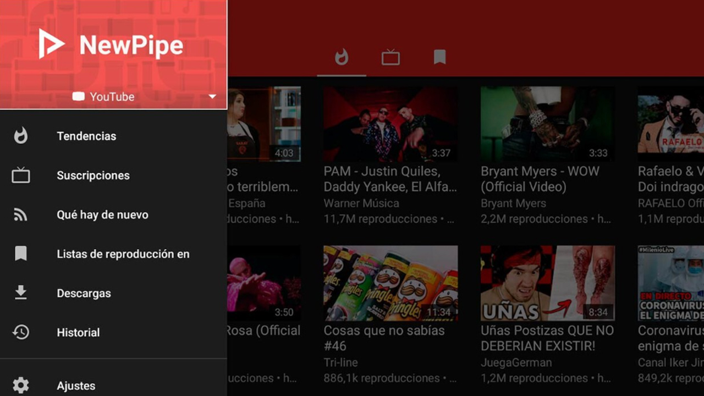The height and width of the screenshot is (396, 704).
Task: Click the flame icon beside Tendencias
Action: tap(21, 136)
